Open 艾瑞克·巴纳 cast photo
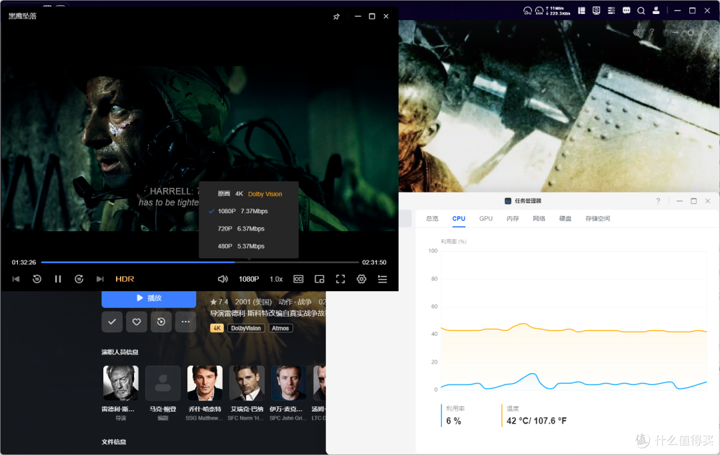Image resolution: width=720 pixels, height=455 pixels. pyautogui.click(x=247, y=383)
